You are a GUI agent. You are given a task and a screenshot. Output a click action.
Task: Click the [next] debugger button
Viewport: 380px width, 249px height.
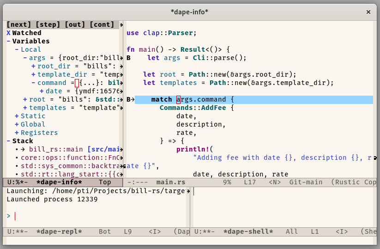pyautogui.click(x=19, y=24)
